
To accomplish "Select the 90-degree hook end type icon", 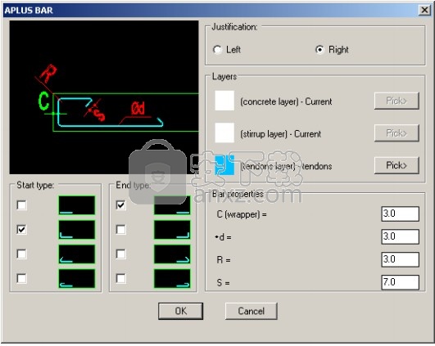I will click(172, 229).
